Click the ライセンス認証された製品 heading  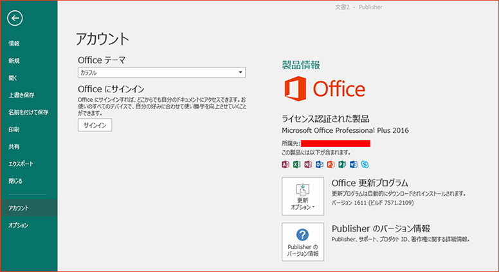click(x=325, y=119)
